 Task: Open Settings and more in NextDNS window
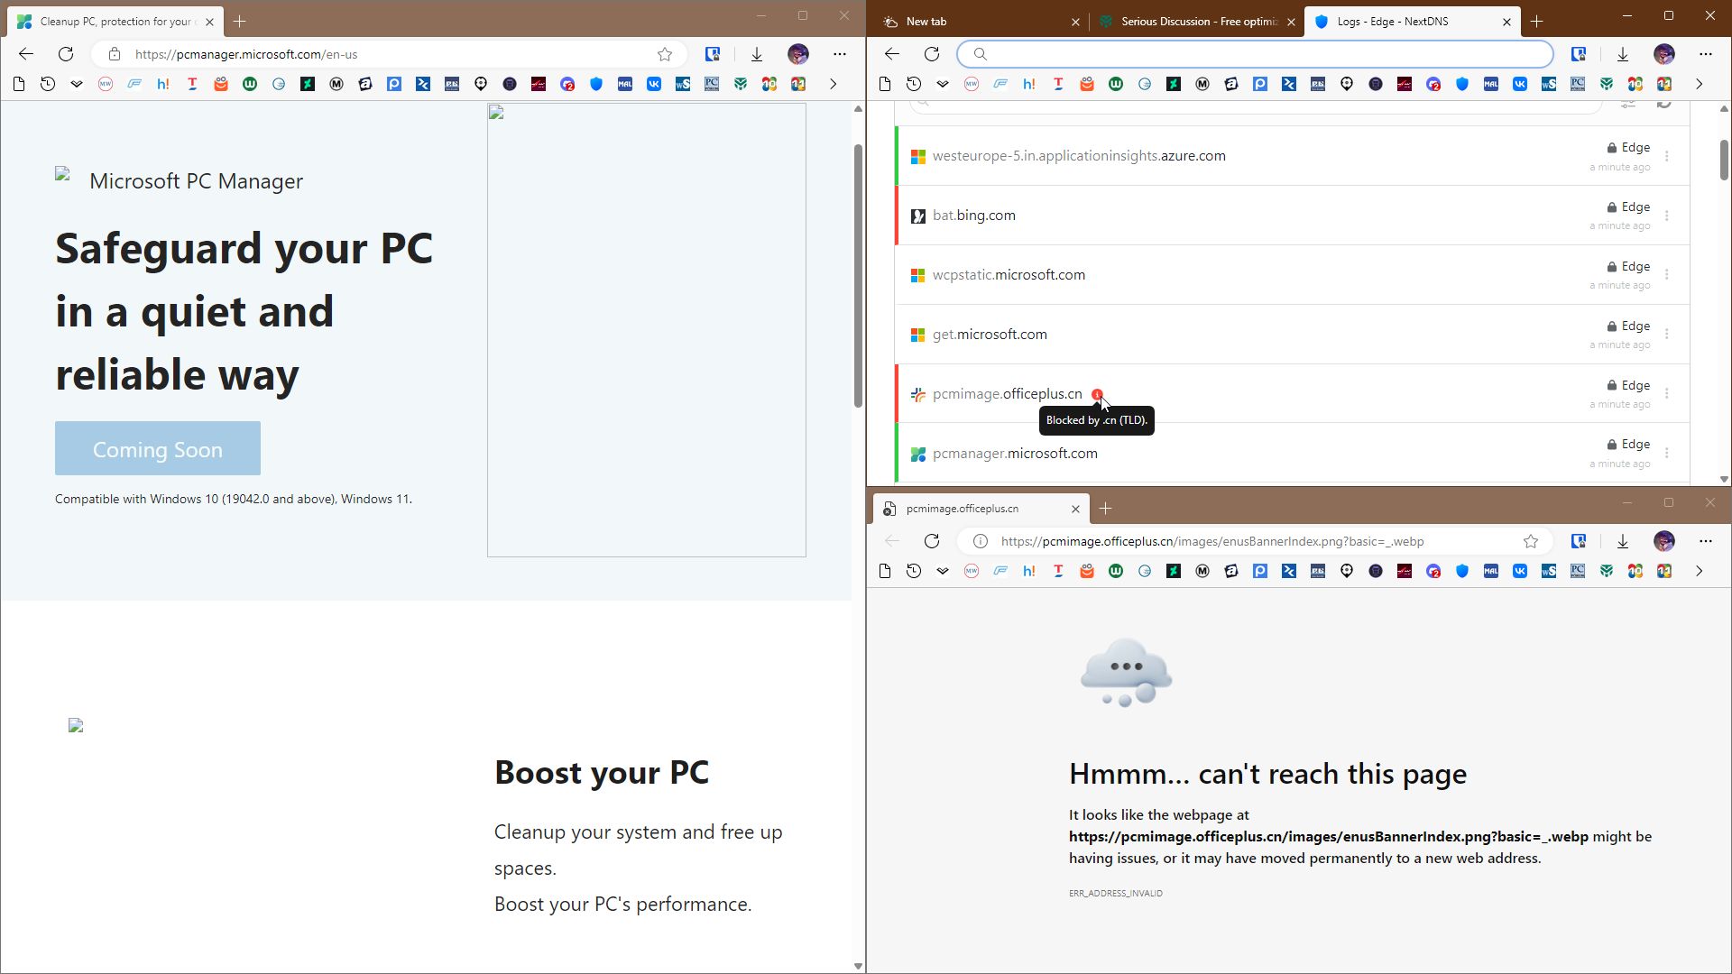[1705, 54]
